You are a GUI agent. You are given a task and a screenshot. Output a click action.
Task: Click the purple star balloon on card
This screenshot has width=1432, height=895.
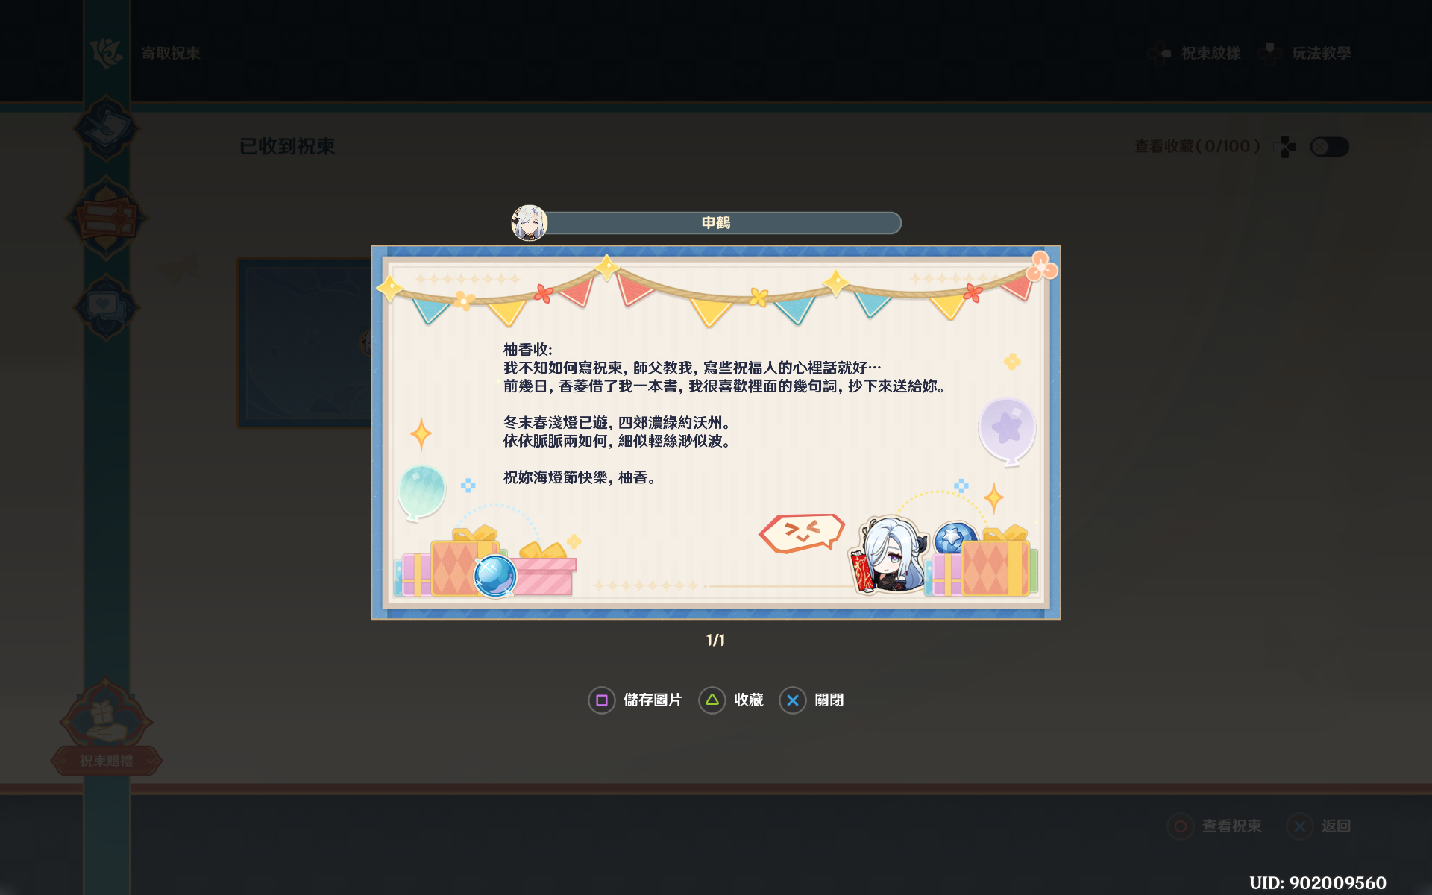1007,431
